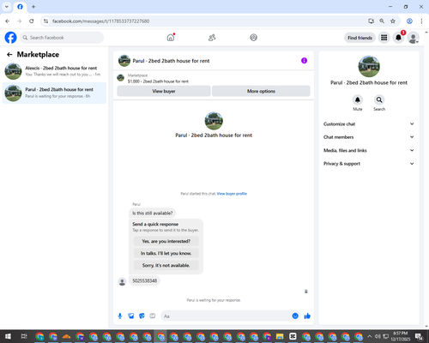Mute the conversation with bell icon
Image resolution: width=429 pixels, height=343 pixels.
pyautogui.click(x=358, y=99)
